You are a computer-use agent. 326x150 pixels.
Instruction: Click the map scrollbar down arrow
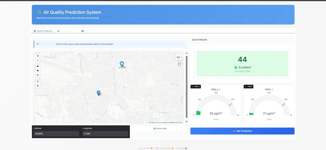(x=186, y=121)
